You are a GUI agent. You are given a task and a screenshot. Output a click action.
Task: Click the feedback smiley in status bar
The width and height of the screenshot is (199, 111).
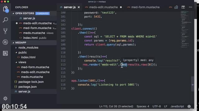(189, 106)
